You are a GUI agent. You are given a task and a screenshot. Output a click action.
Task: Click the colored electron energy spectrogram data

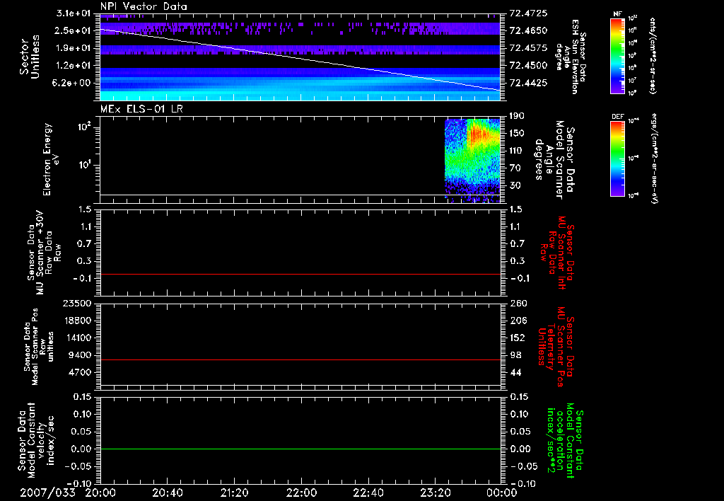point(472,161)
